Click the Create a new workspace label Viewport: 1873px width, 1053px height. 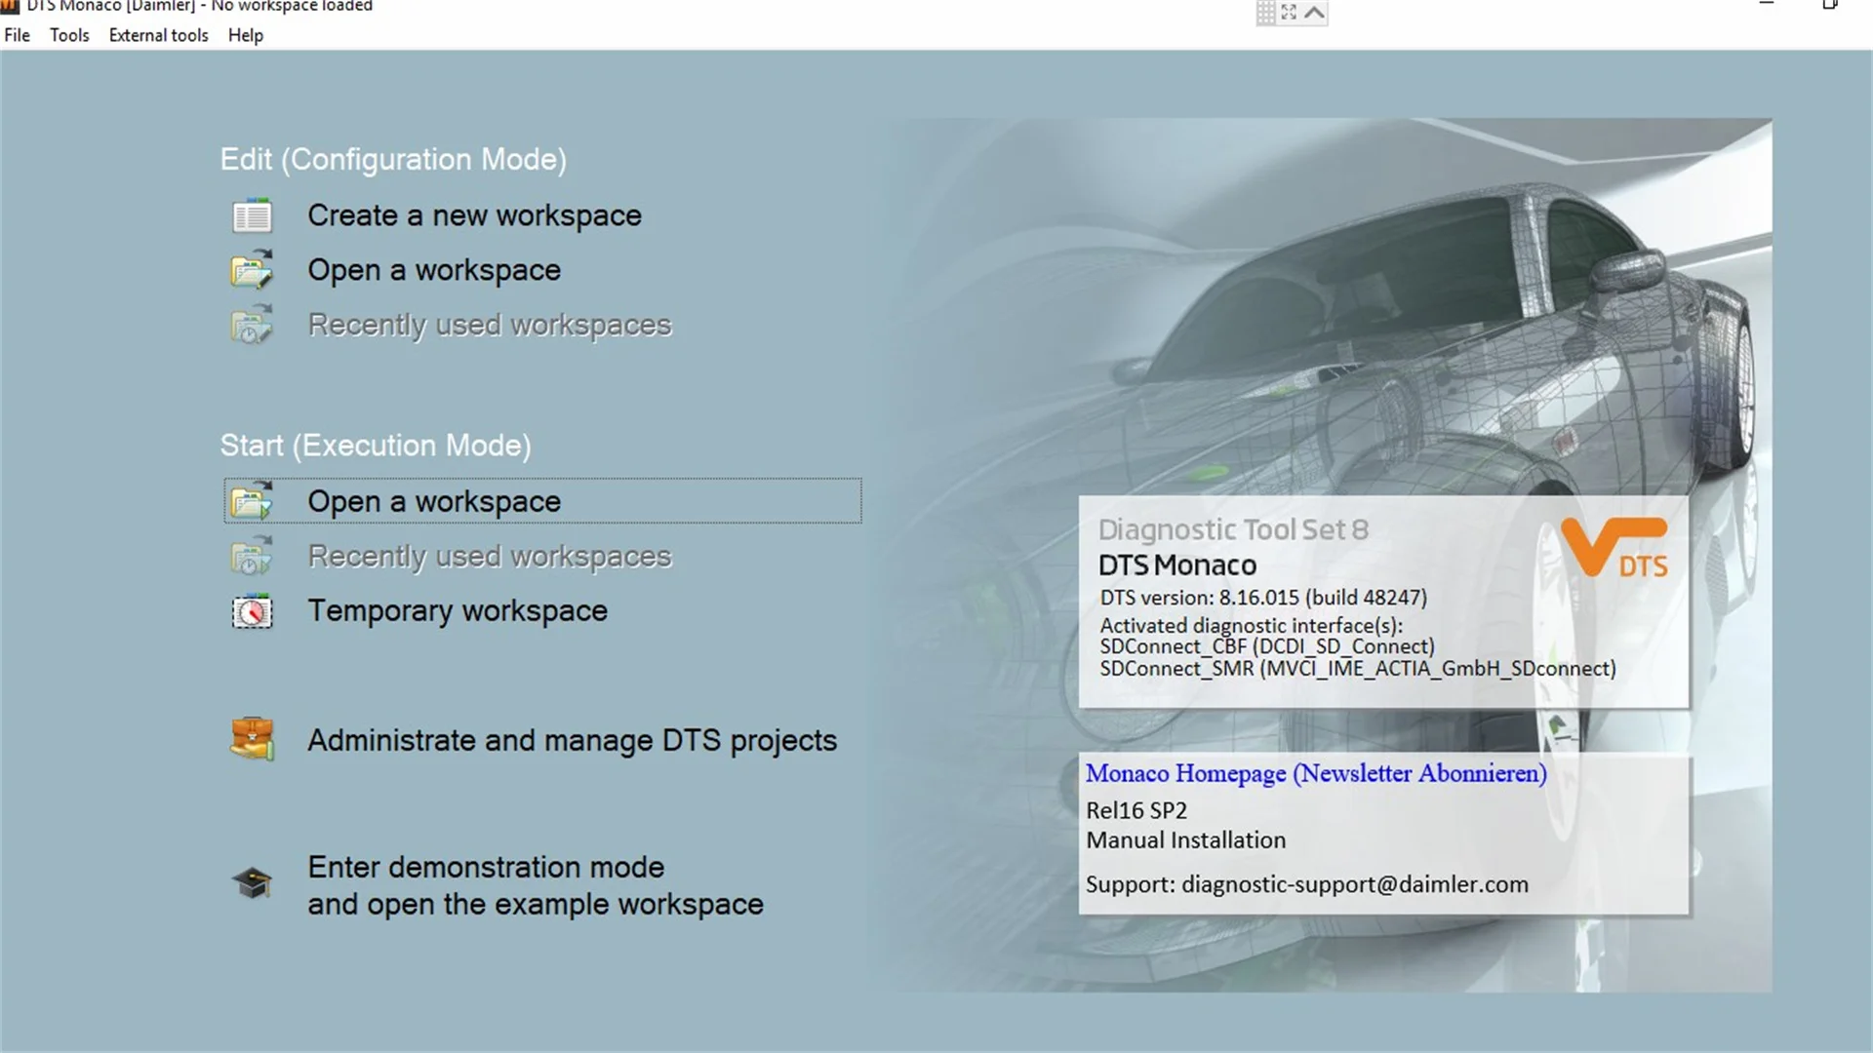click(474, 215)
